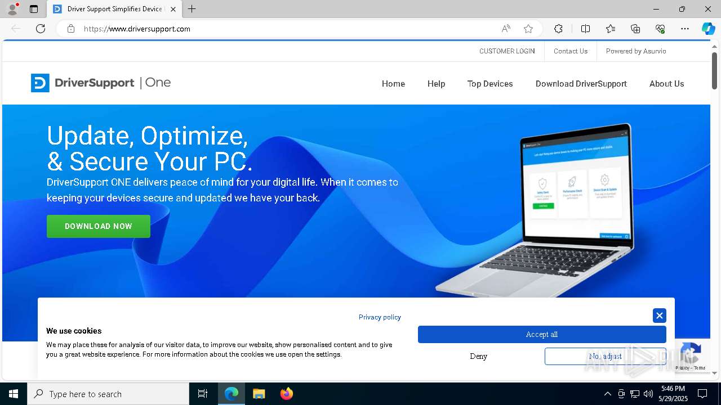Open network tray icon

(635, 394)
